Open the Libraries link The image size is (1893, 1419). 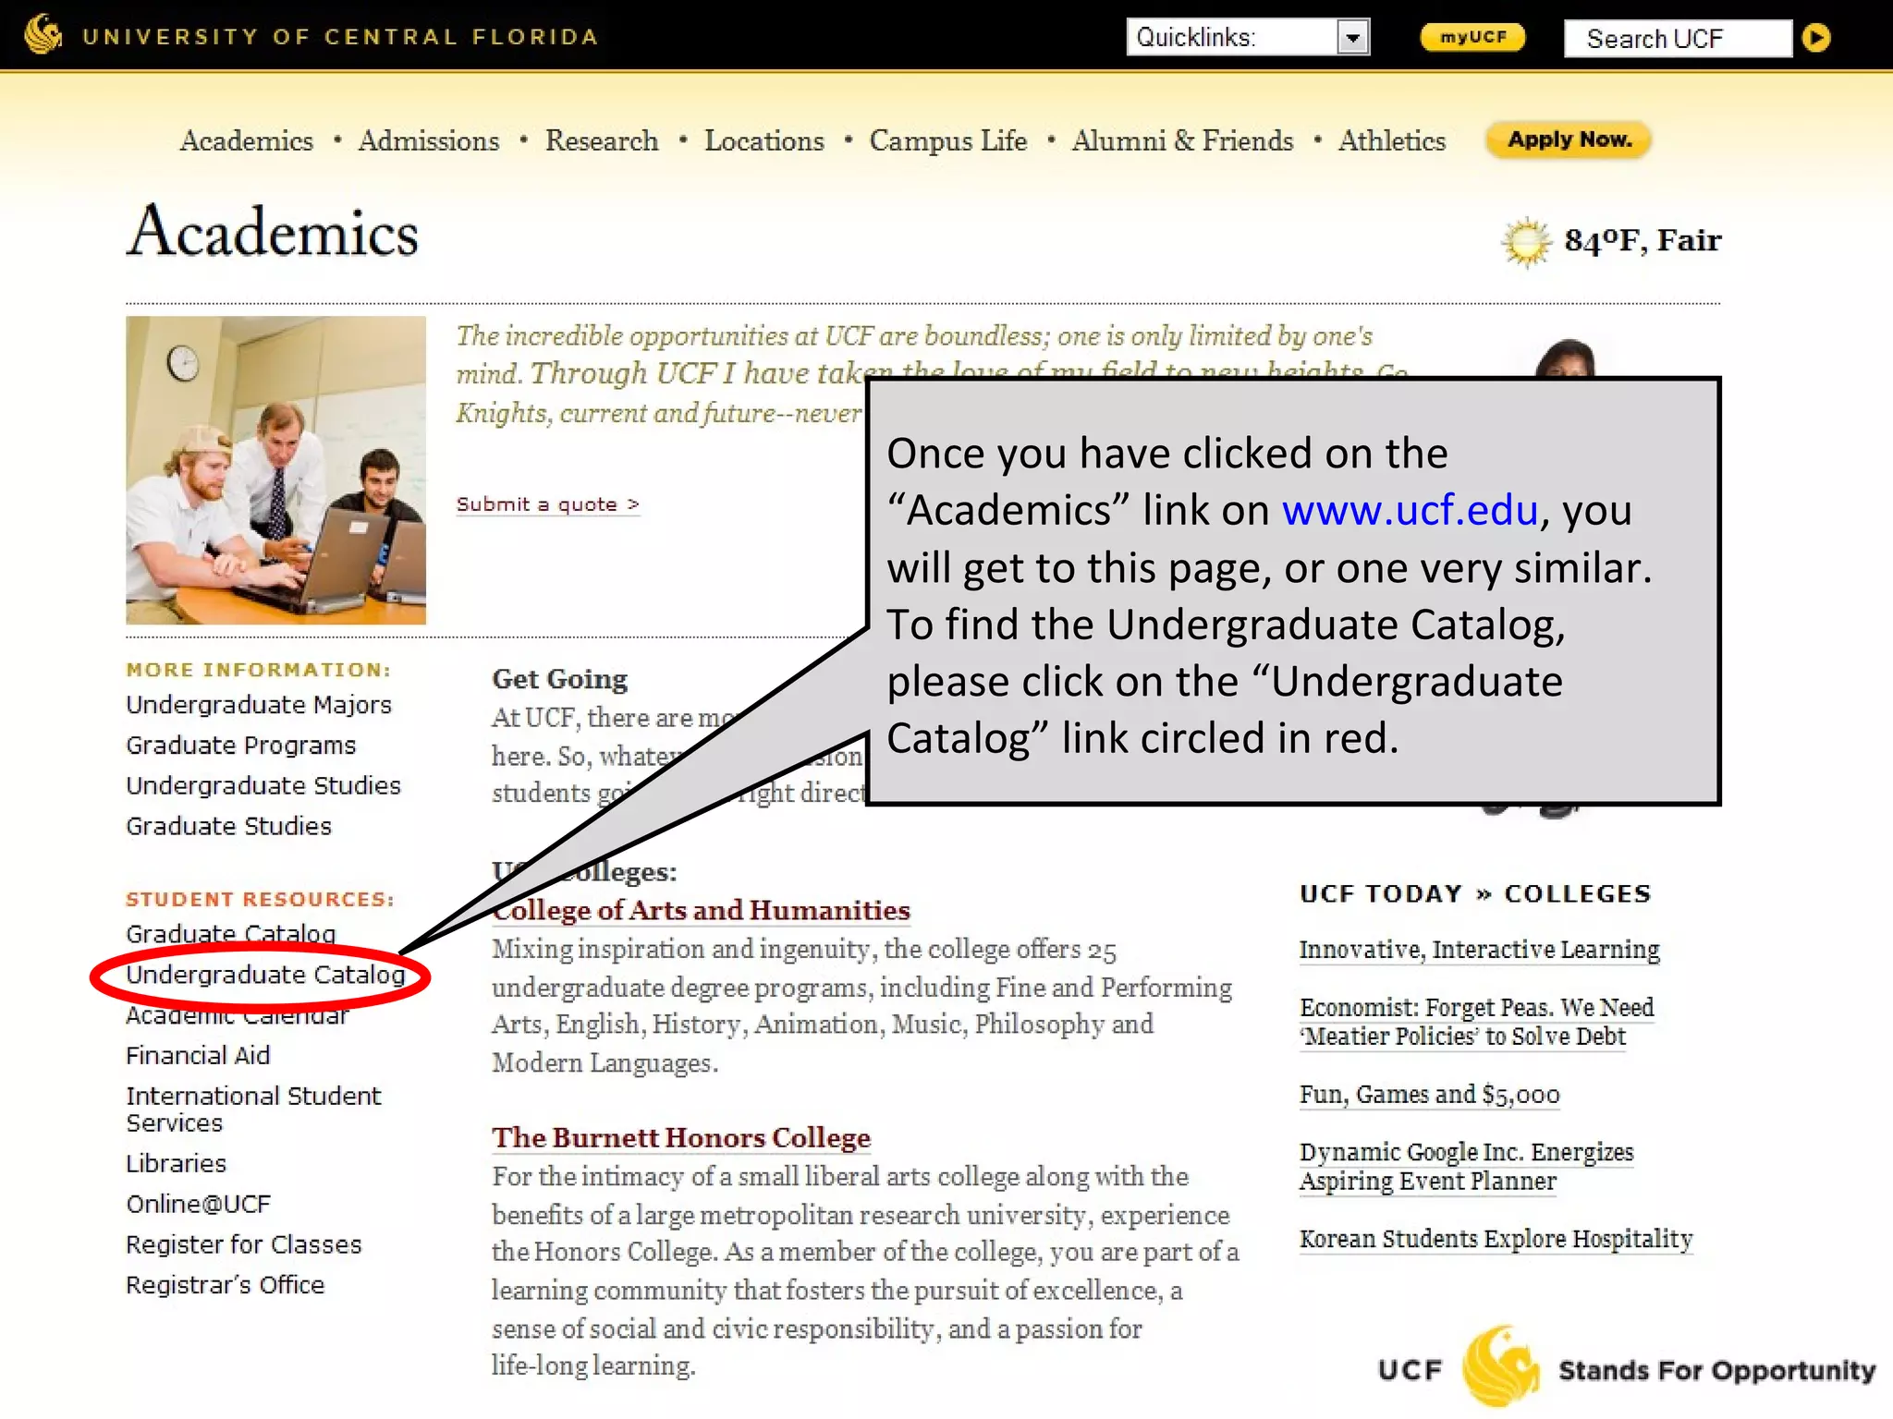(x=177, y=1163)
